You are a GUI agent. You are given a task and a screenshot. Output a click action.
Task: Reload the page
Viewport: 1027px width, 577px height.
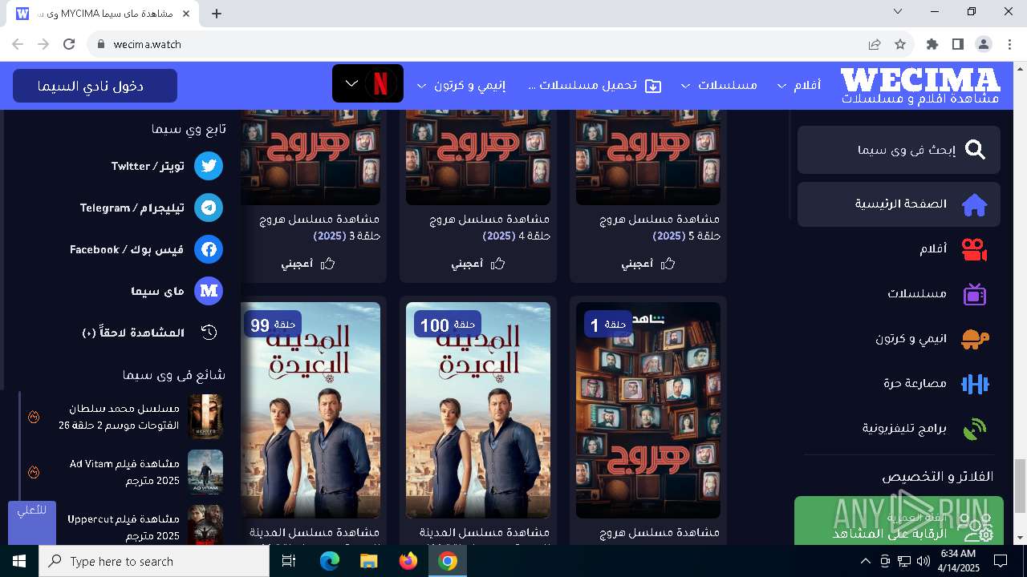click(69, 44)
